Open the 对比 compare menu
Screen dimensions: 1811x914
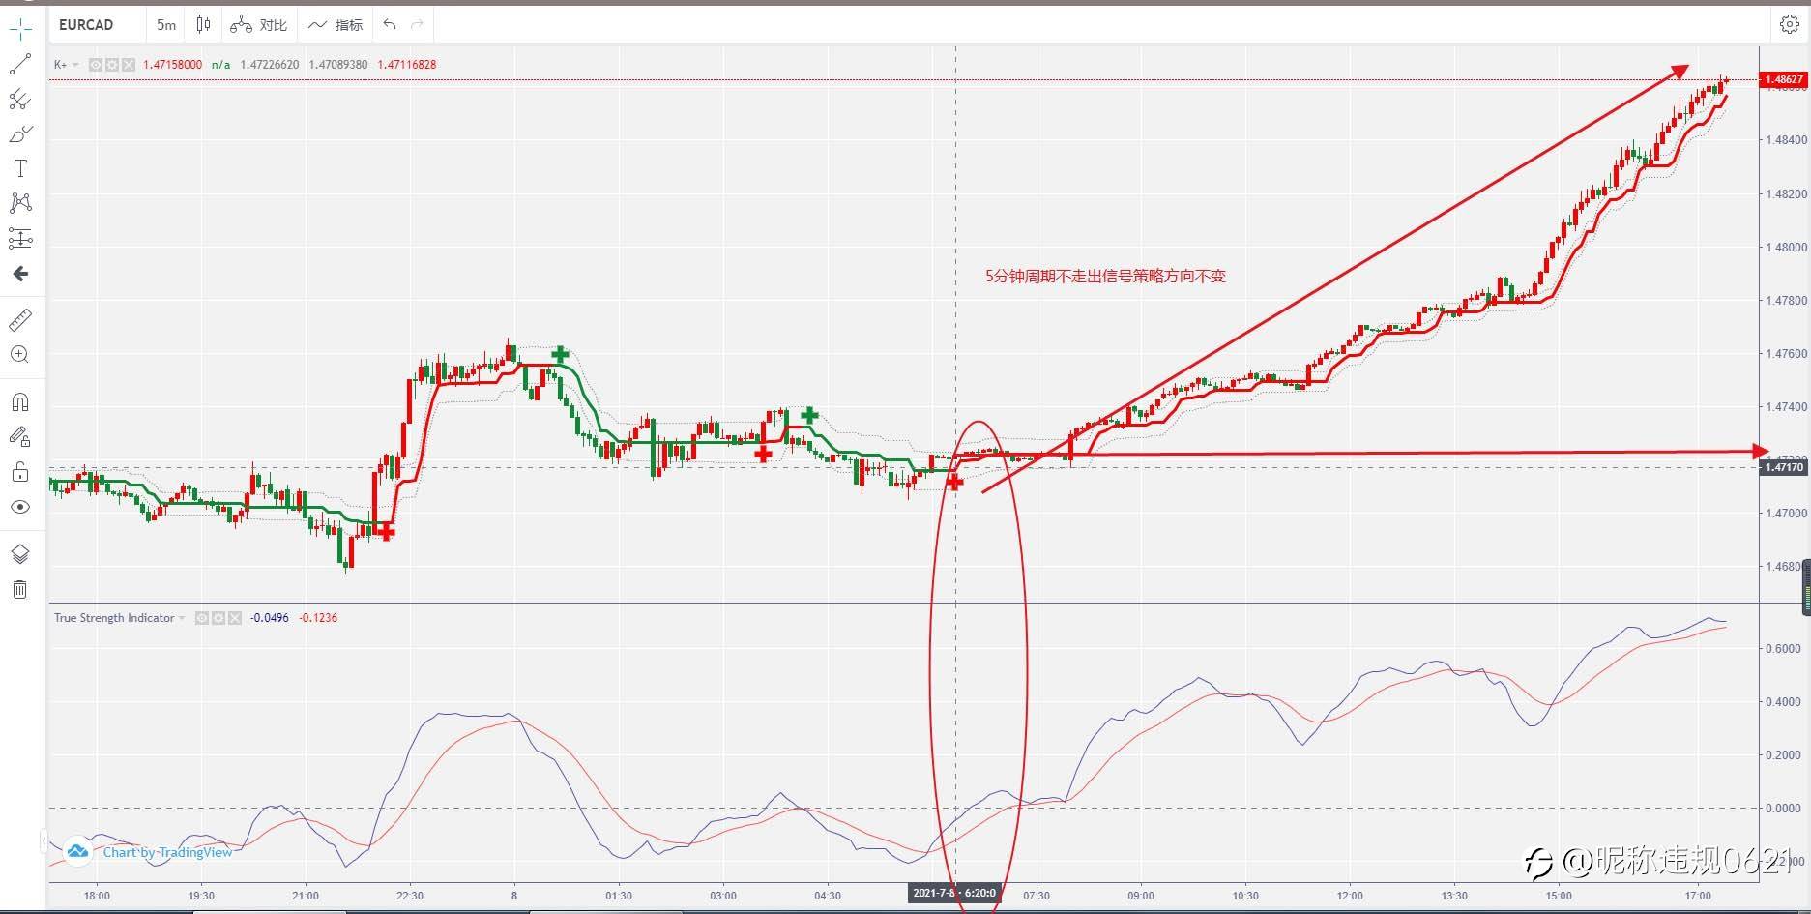point(258,25)
